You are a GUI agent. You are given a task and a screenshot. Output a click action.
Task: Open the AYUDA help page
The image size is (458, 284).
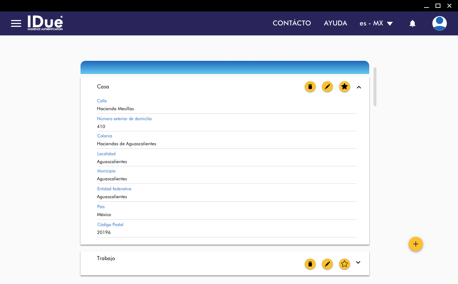335,23
